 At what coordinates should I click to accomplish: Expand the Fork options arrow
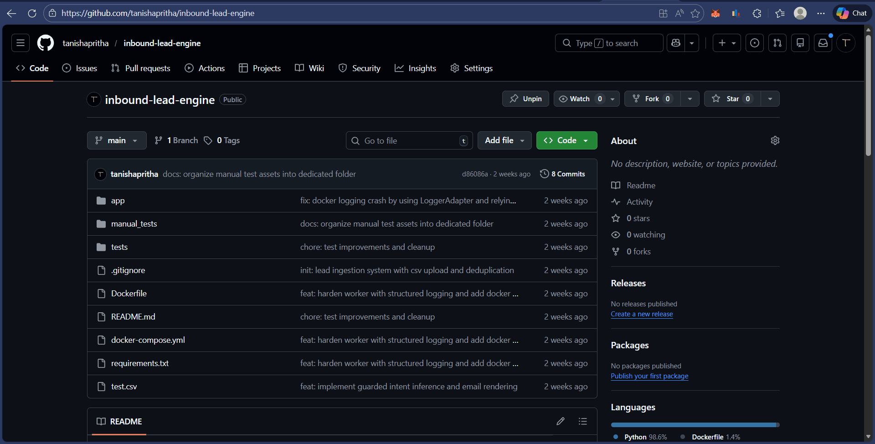click(x=690, y=99)
